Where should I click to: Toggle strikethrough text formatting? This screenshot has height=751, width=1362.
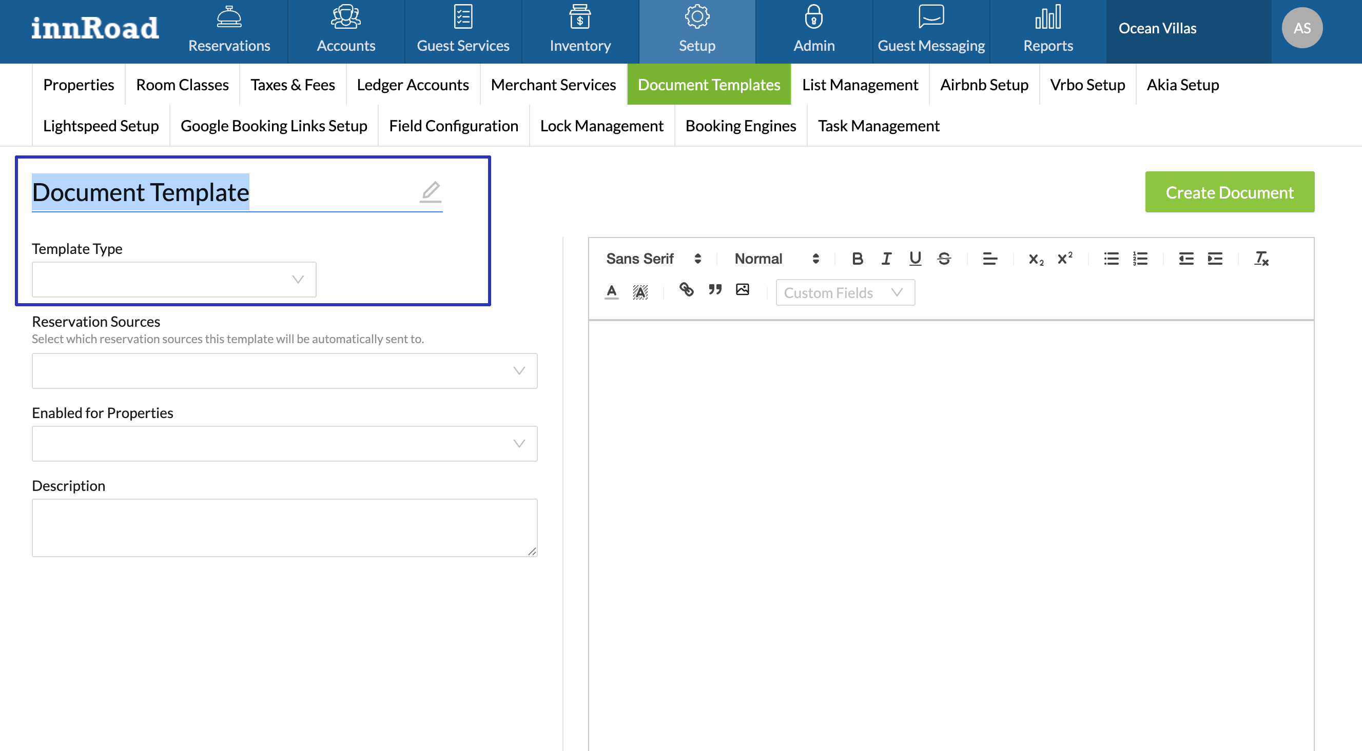tap(944, 259)
